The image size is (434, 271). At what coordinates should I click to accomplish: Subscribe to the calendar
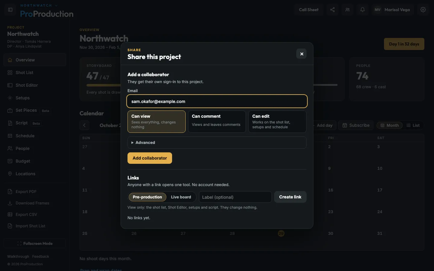[x=356, y=125]
